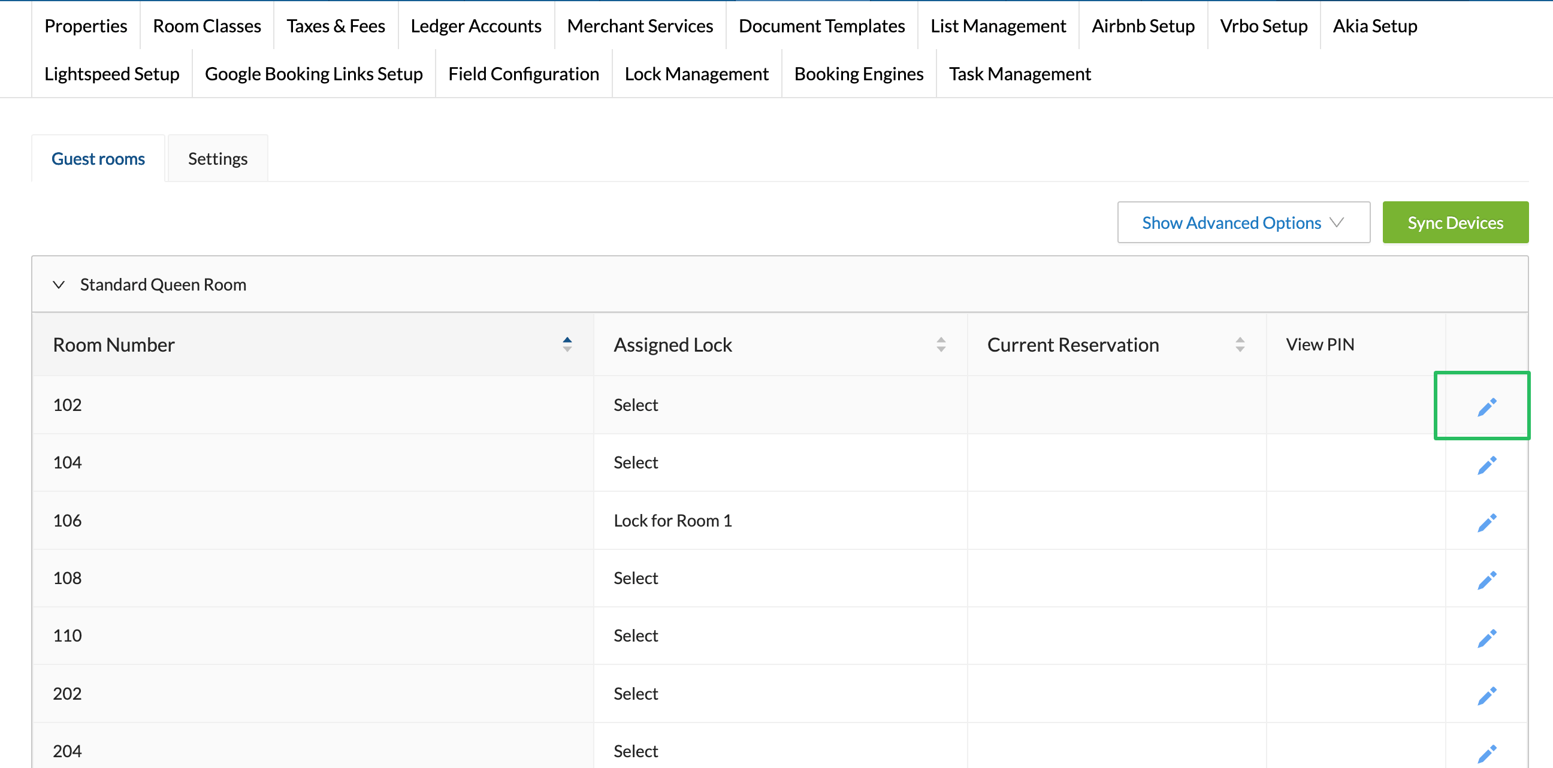Image resolution: width=1553 pixels, height=768 pixels.
Task: Click the pencil edit icon for room 108
Action: 1486,580
